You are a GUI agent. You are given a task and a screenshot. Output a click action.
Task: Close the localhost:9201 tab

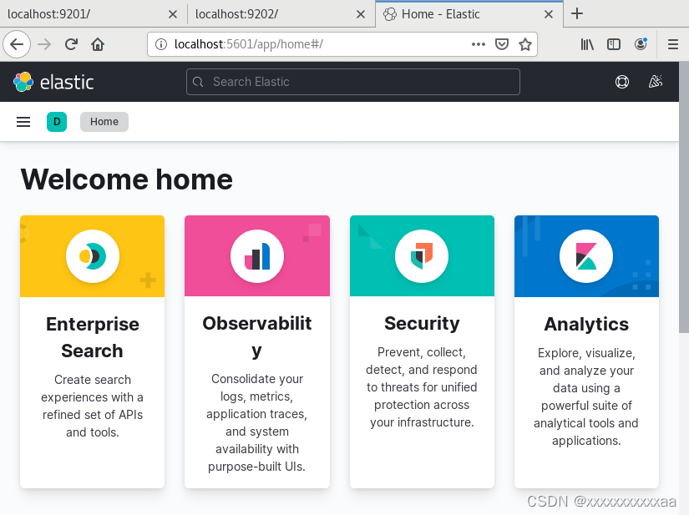pos(173,14)
